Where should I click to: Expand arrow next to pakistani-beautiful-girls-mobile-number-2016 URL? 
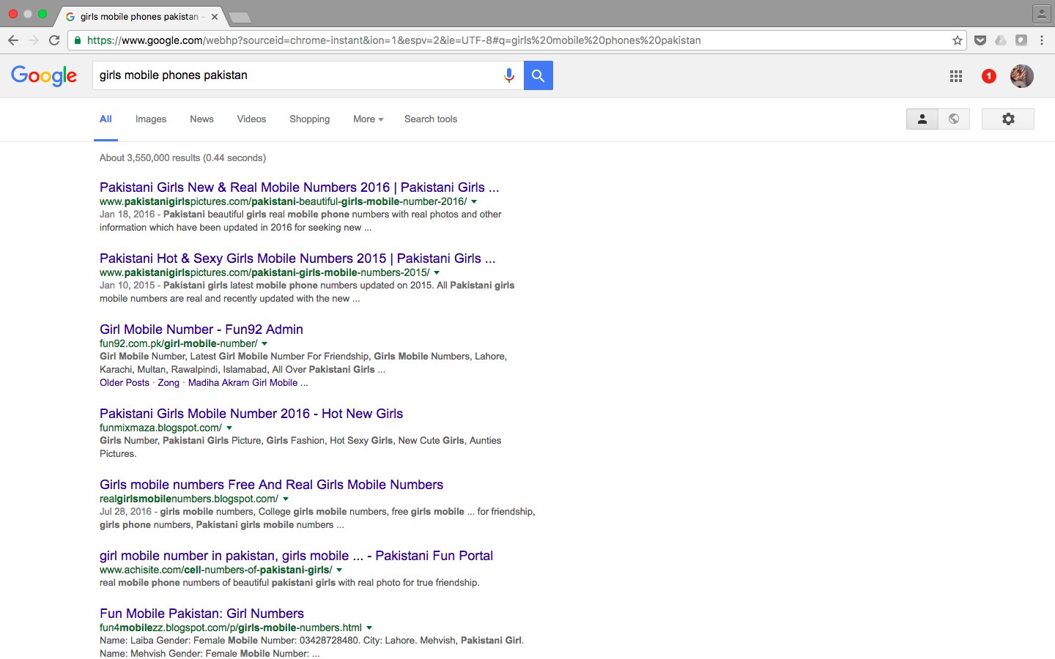coord(474,201)
